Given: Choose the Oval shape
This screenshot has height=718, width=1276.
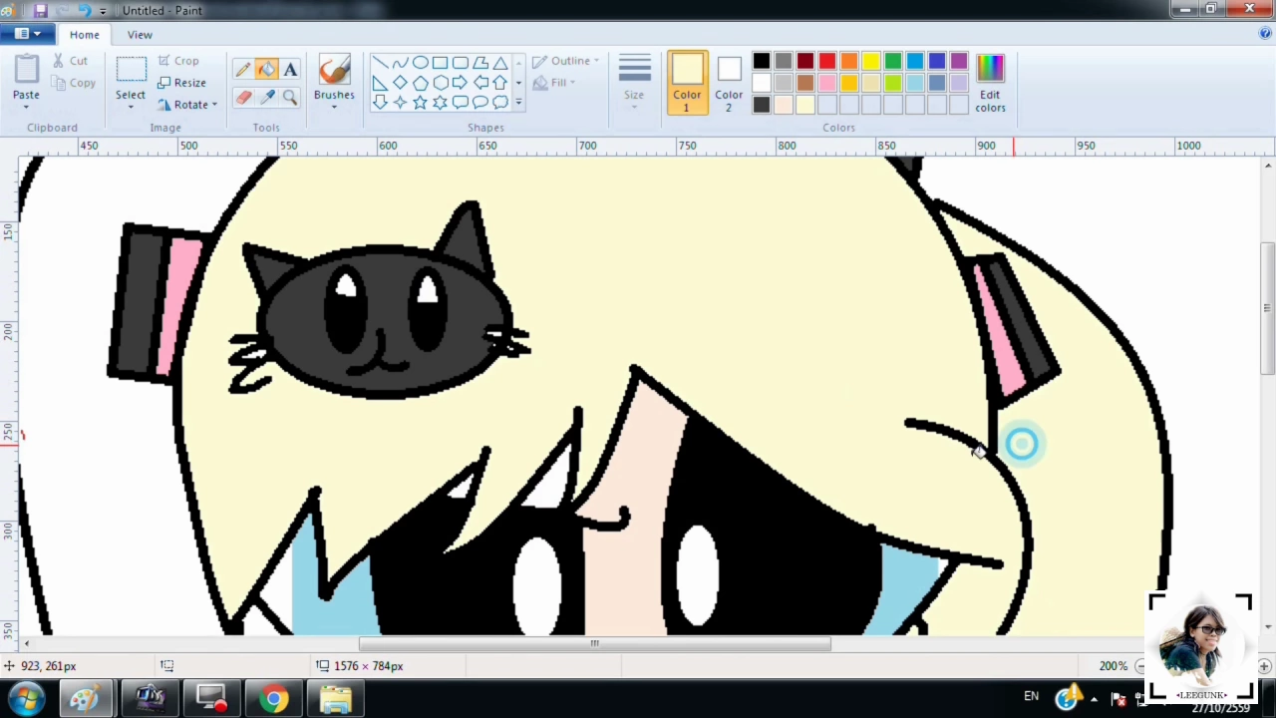Looking at the screenshot, I should [420, 63].
